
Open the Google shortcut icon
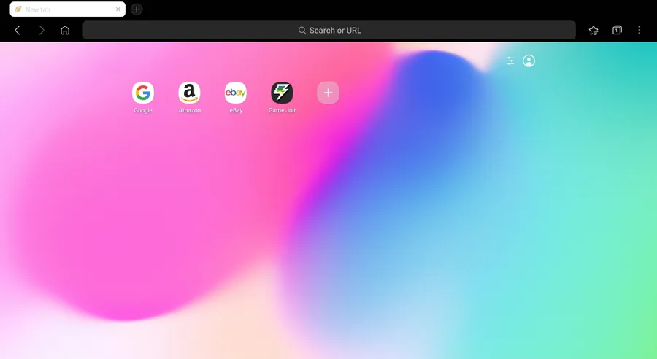coord(143,93)
